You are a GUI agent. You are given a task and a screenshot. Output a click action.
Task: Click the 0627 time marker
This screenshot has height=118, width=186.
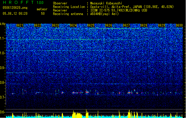click(126, 25)
